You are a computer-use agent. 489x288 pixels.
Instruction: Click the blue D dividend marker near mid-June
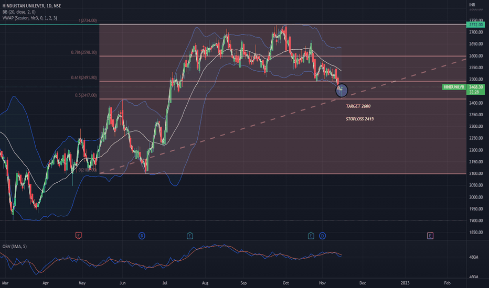pos(142,236)
